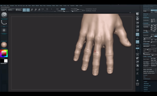Image resolution: width=157 pixels, height=96 pixels.
Task: Toggle the Edit mode button
Action: coord(24,10)
